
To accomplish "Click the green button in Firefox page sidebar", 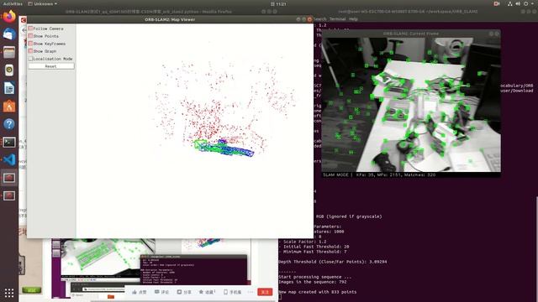I will [x=32, y=290].
